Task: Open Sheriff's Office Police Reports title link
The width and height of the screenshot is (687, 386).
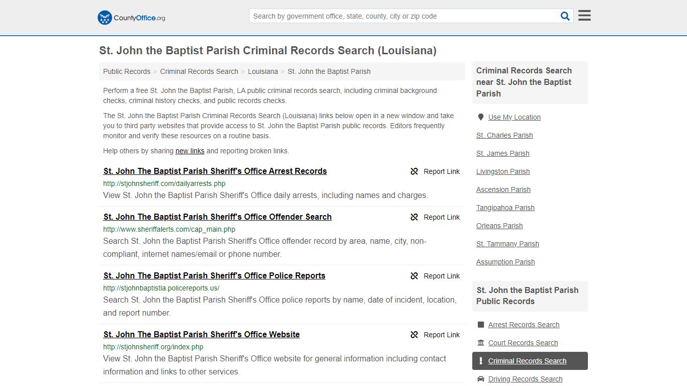Action: [214, 275]
